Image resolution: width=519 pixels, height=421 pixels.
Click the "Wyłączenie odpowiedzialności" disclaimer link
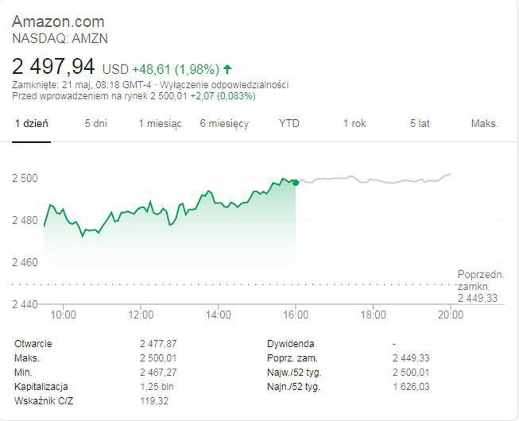pyautogui.click(x=224, y=84)
